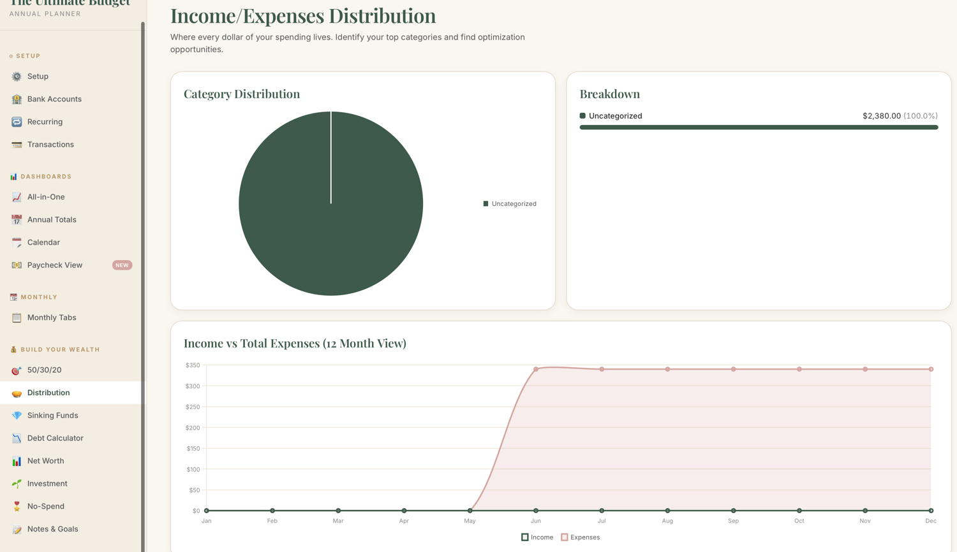Viewport: 957px width, 552px height.
Task: Go to Monthly Tabs
Action: click(71, 317)
